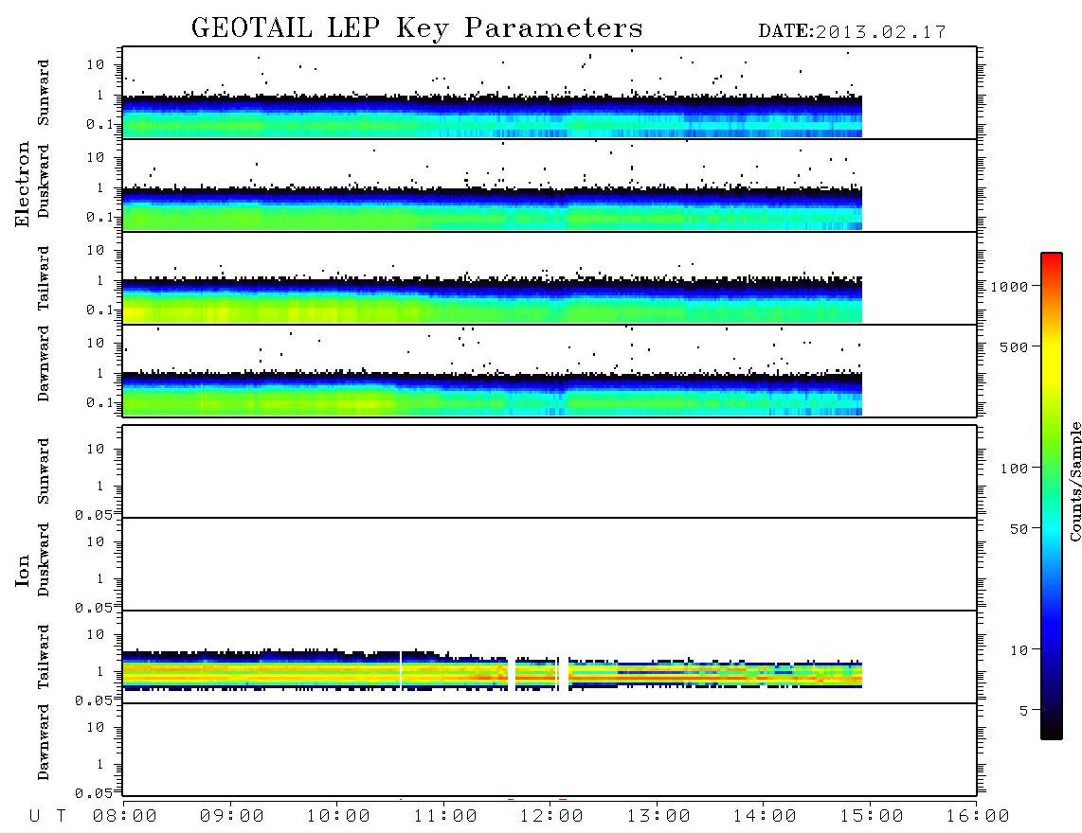
Task: Click the colorbar "1000" tick label
Action: (x=1009, y=287)
